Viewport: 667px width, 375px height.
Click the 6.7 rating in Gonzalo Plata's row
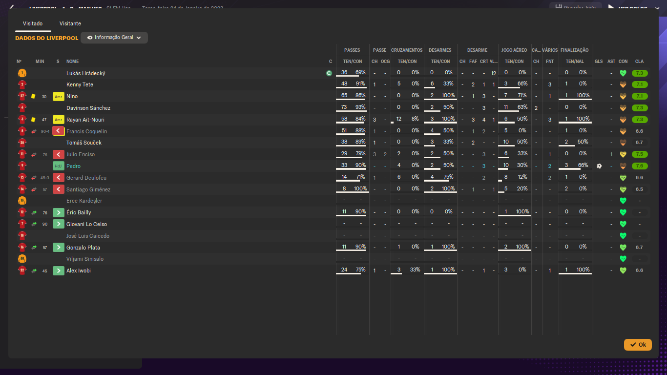coord(639,248)
